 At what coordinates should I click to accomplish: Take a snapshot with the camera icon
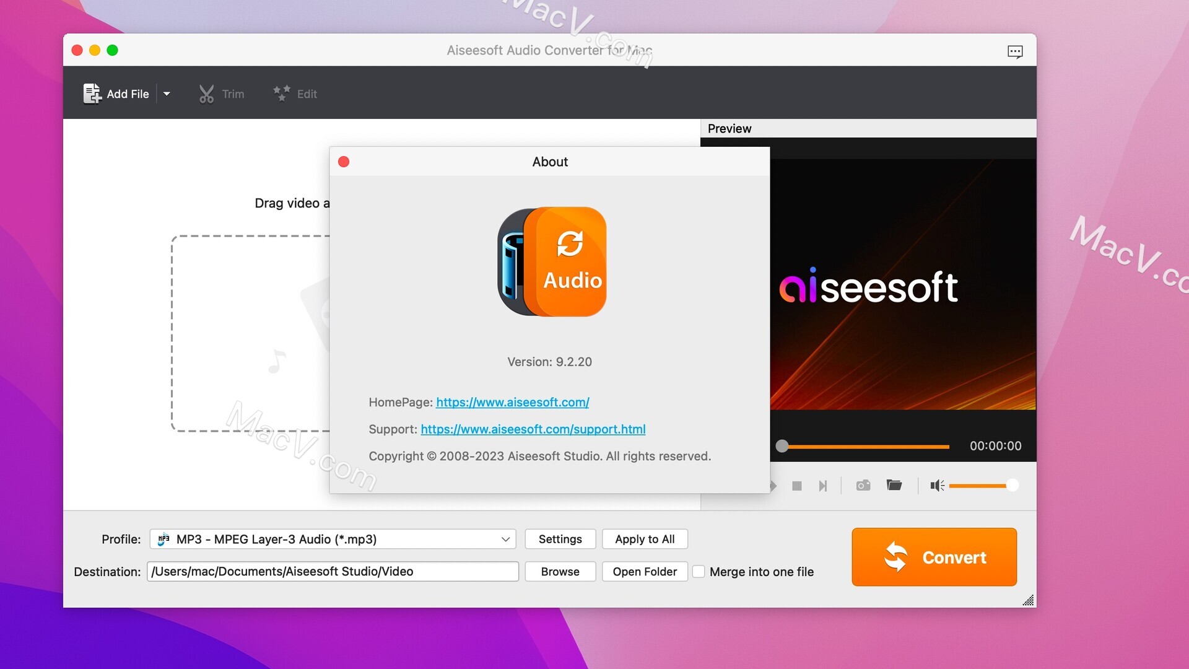point(863,485)
